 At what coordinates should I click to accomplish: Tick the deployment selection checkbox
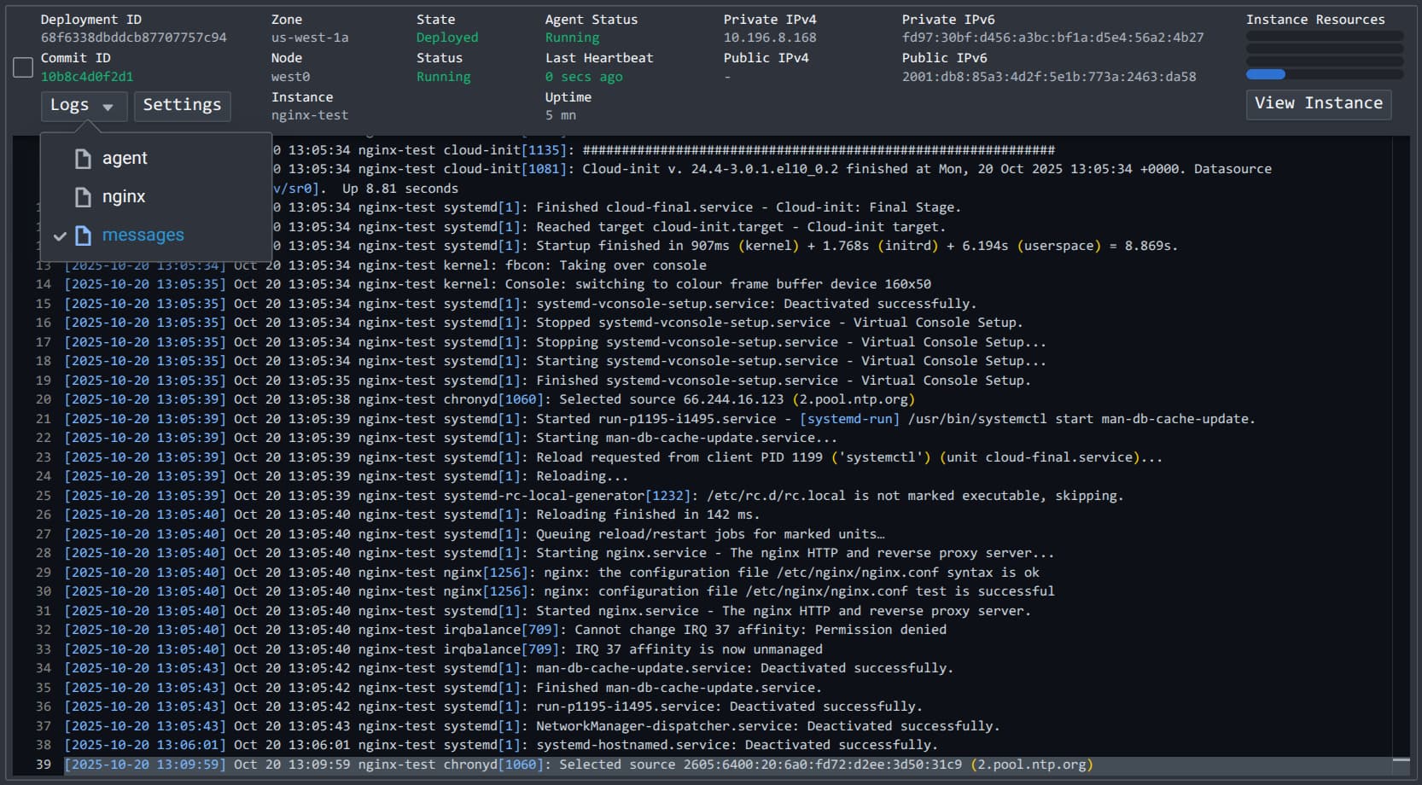(x=24, y=67)
